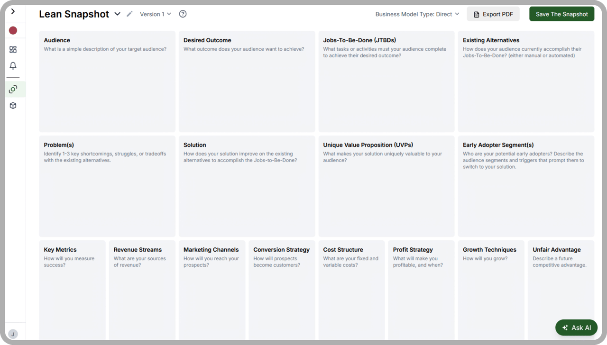The image size is (607, 345).
Task: Open the dashboard grid icon in sidebar
Action: [x=13, y=50]
